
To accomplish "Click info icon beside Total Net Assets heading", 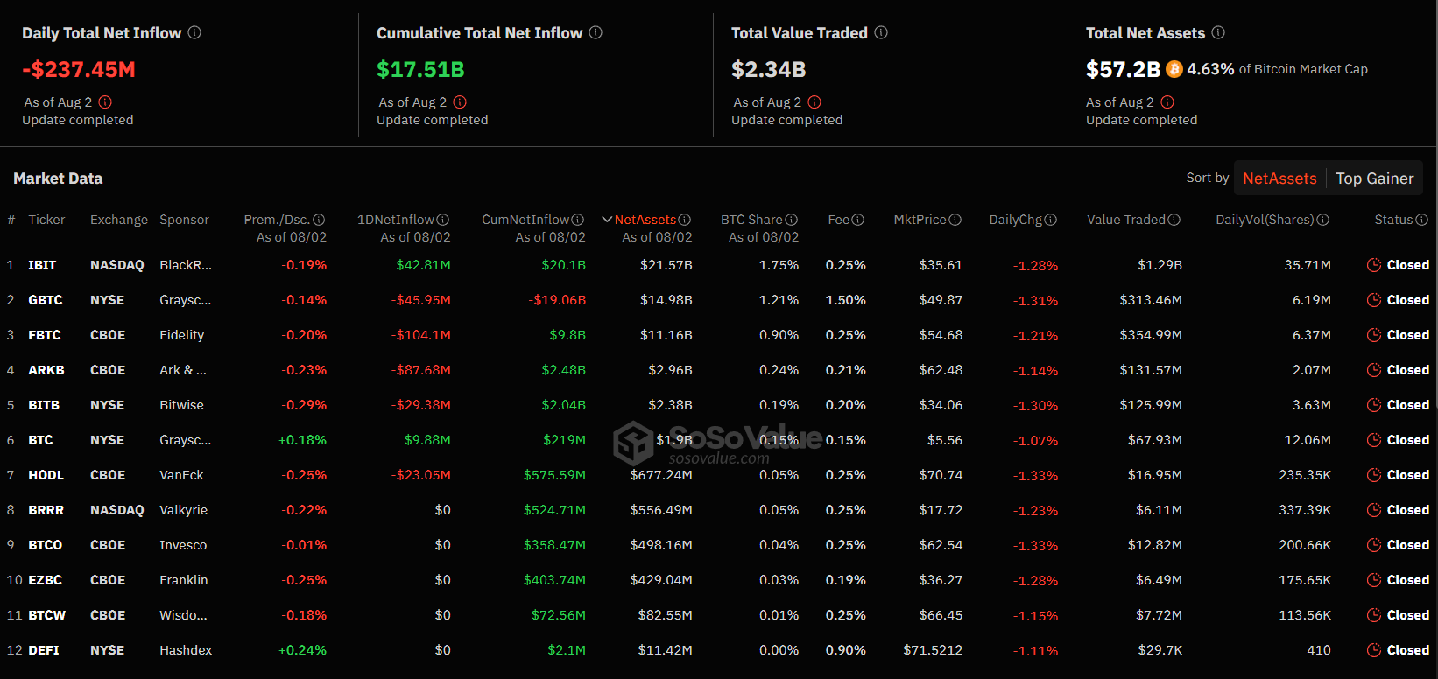I will (x=1218, y=32).
